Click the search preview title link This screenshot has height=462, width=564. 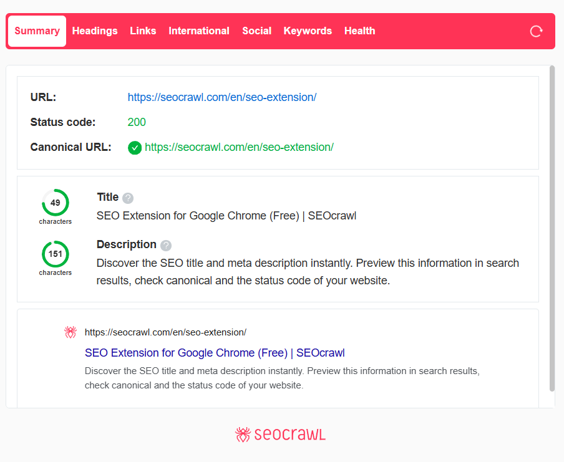click(215, 353)
